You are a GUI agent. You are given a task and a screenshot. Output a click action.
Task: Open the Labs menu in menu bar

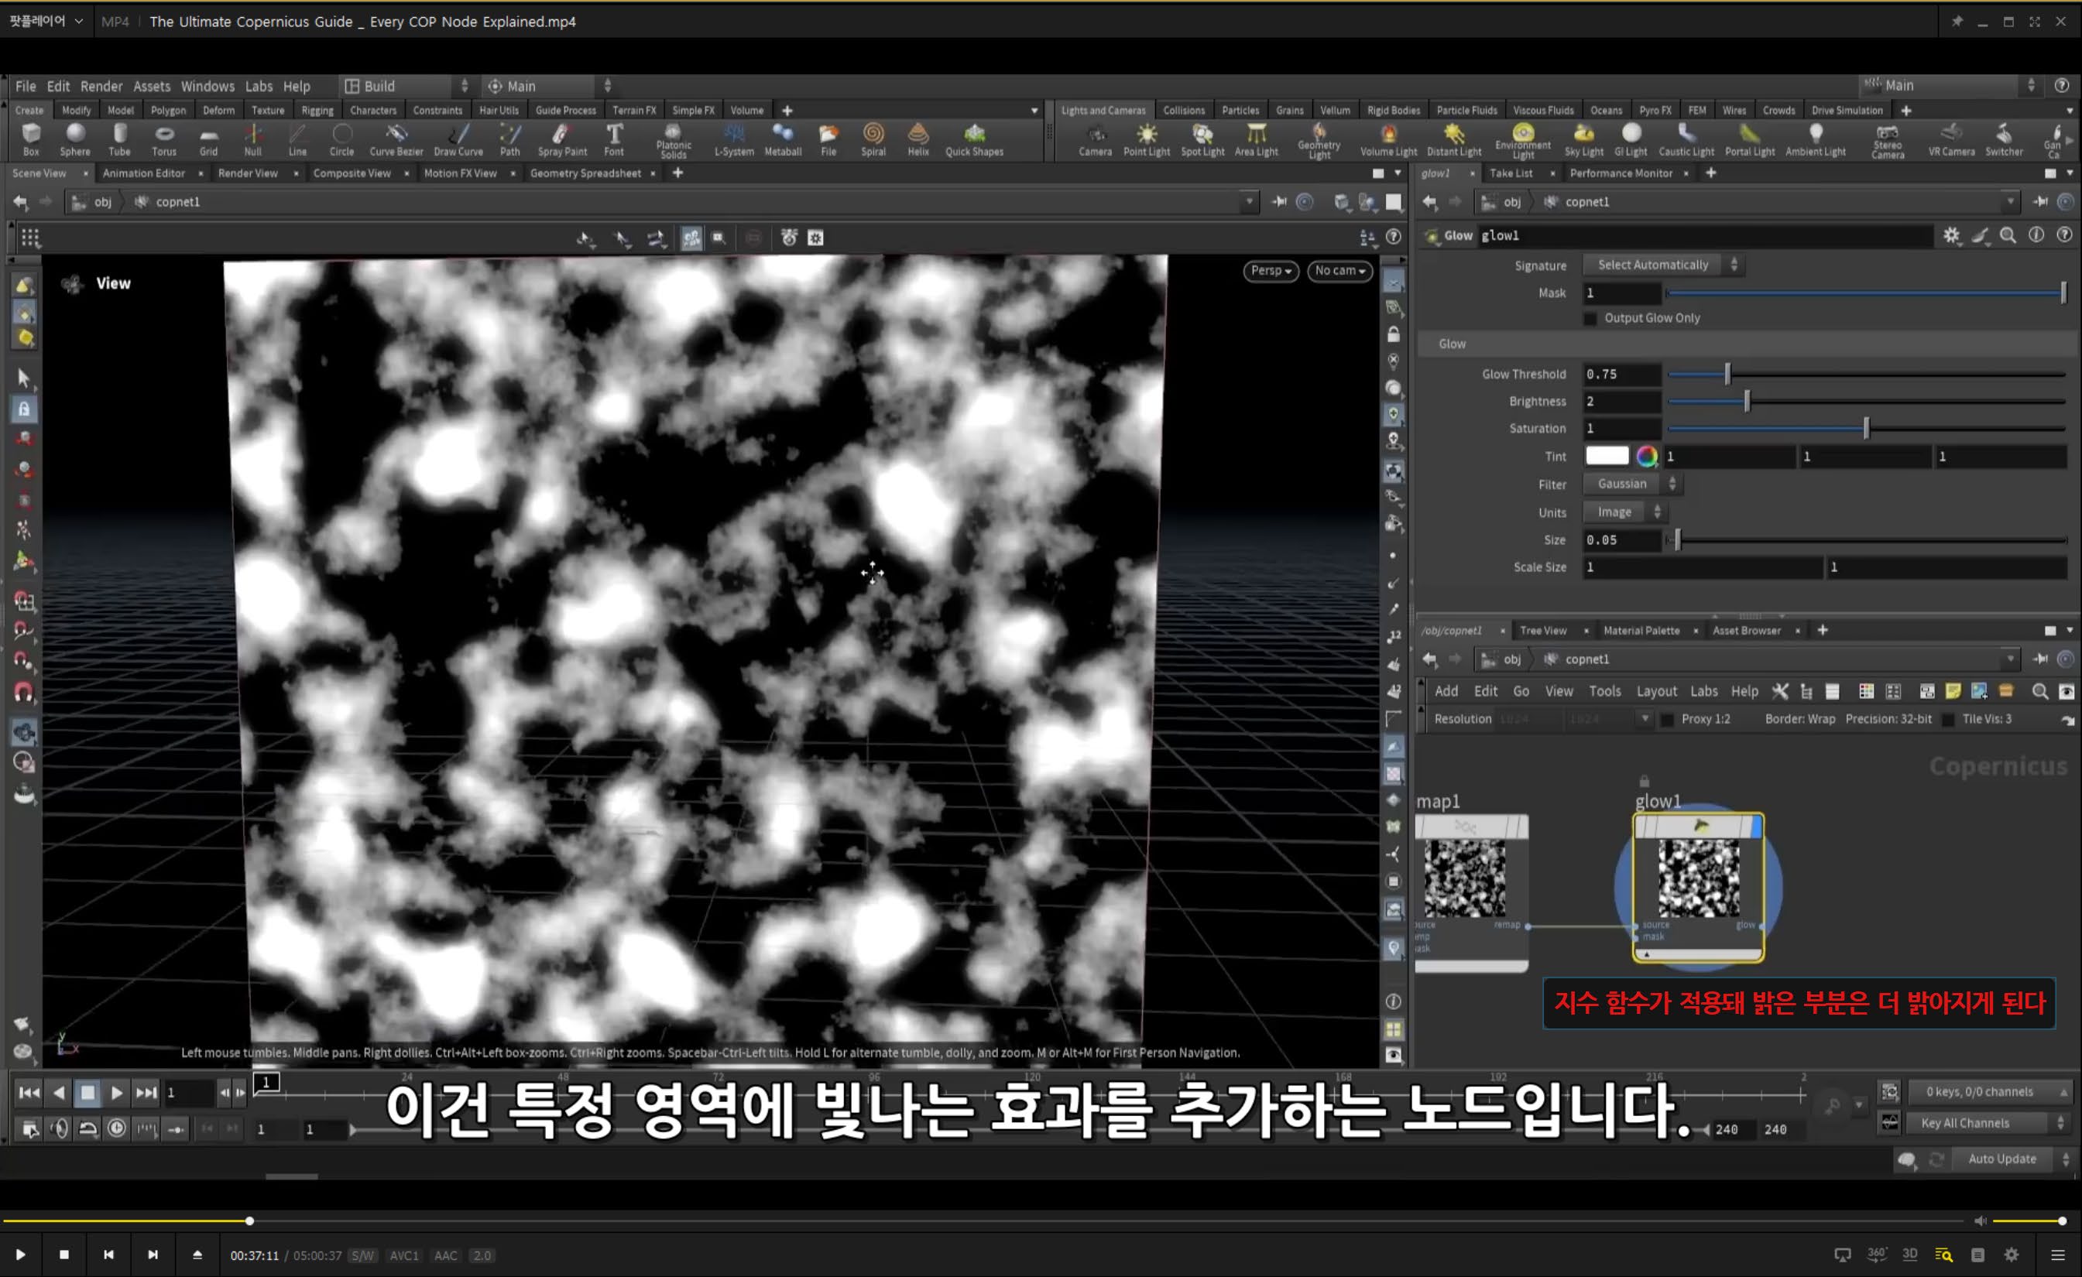tap(259, 86)
